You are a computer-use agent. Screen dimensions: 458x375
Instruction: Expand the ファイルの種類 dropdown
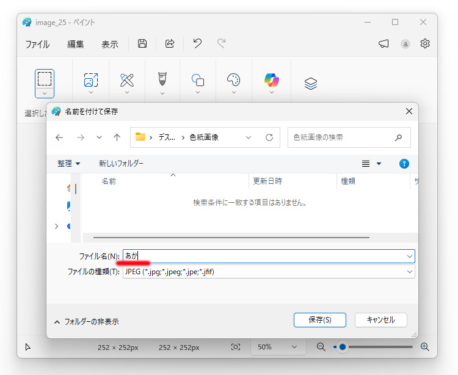click(x=410, y=272)
